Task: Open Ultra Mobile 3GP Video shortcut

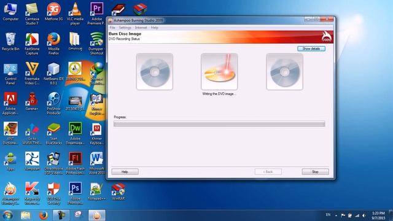Action: [53, 163]
